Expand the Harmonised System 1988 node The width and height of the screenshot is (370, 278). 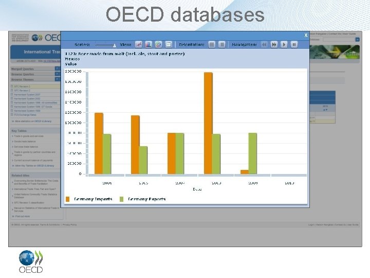click(x=12, y=110)
